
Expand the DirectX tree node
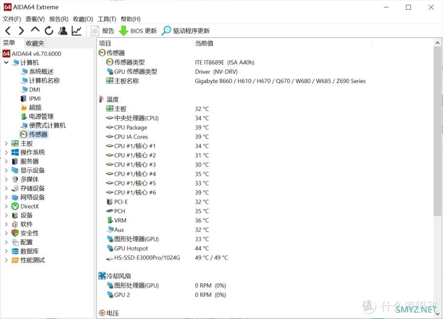point(6,206)
